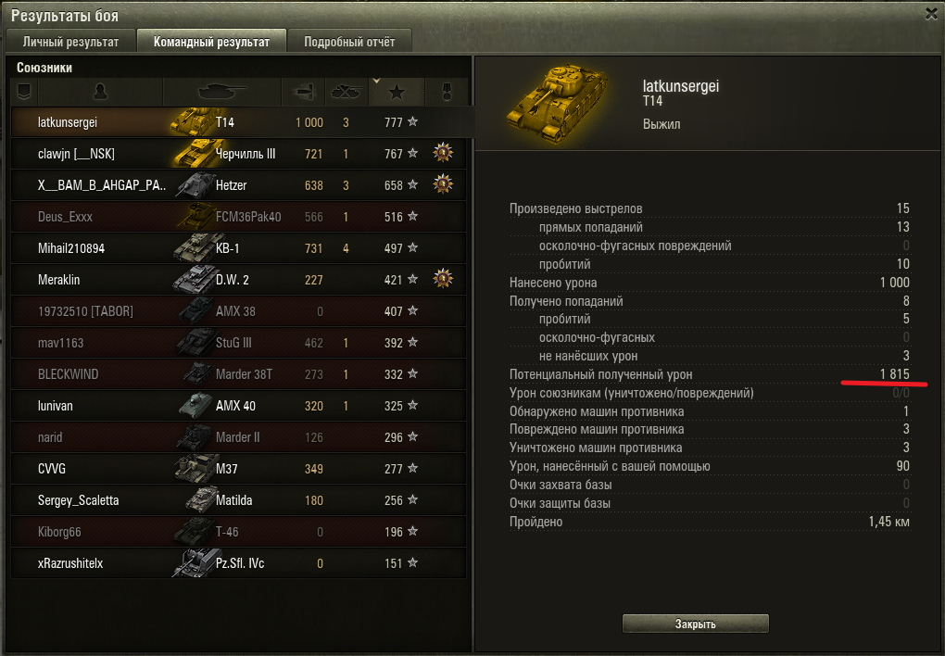
Task: Click Meraklin's medal badge icon
Action: [x=443, y=279]
